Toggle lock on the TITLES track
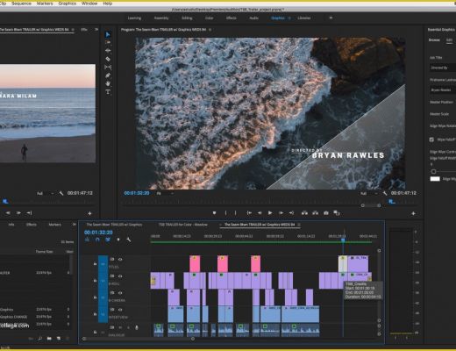The height and width of the screenshot is (351, 456). [x=95, y=263]
